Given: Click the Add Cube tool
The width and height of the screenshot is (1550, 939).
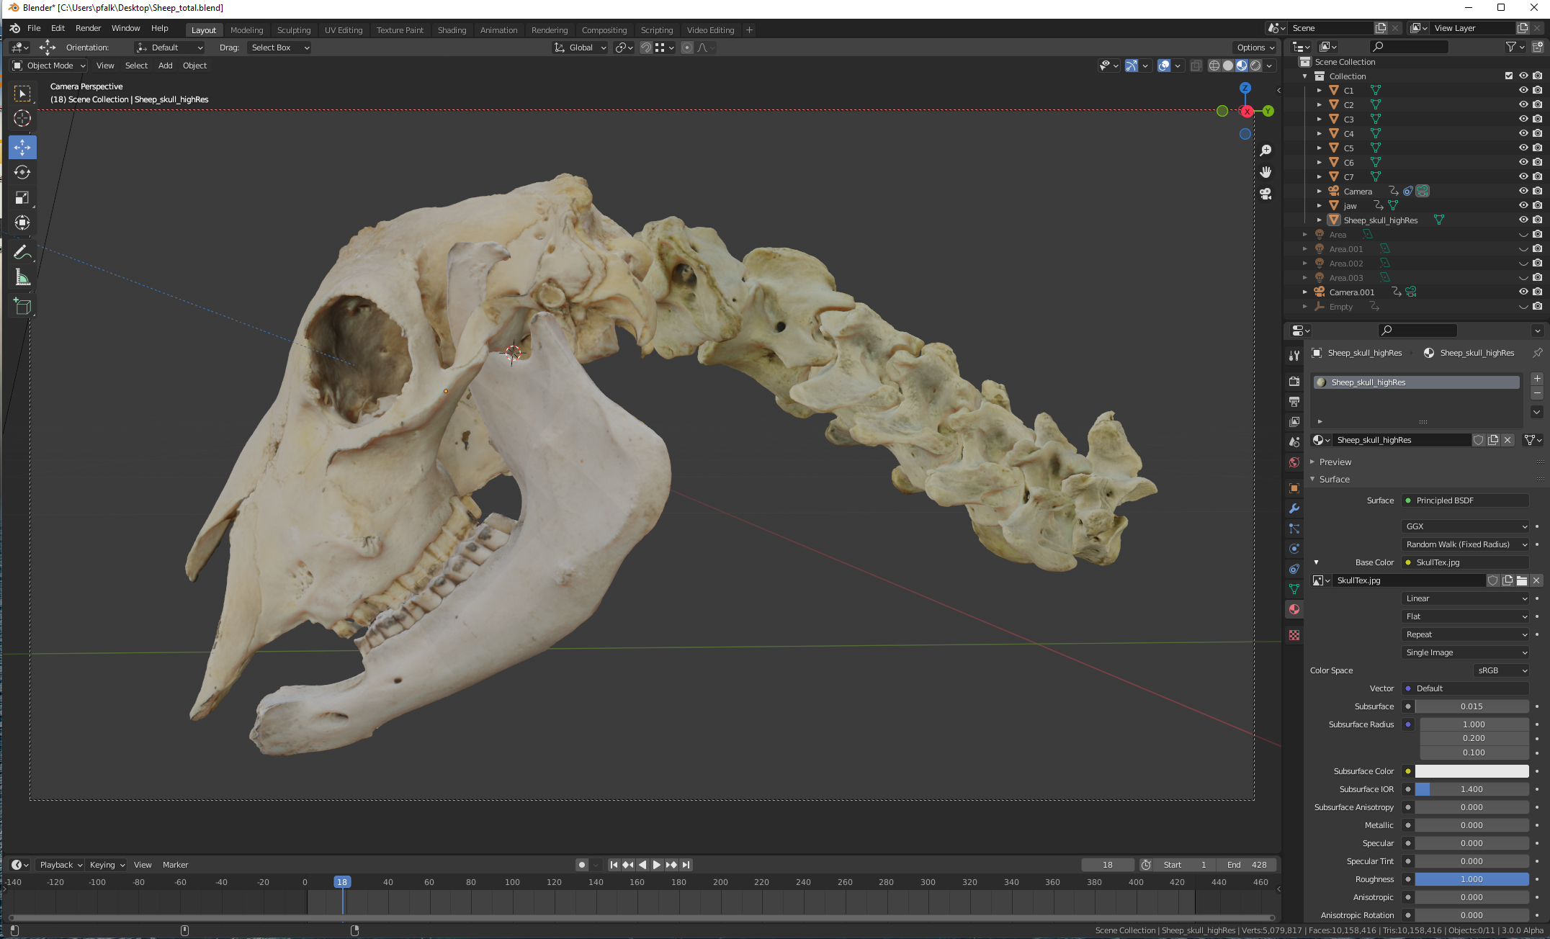Looking at the screenshot, I should (22, 307).
